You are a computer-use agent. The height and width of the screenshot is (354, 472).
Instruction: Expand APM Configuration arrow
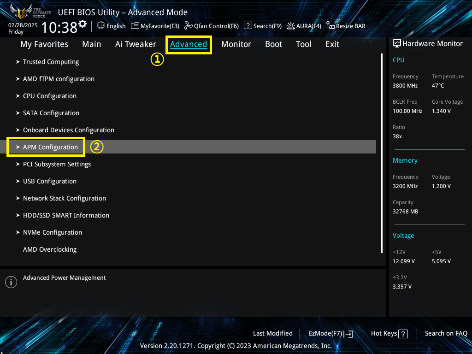tap(18, 147)
